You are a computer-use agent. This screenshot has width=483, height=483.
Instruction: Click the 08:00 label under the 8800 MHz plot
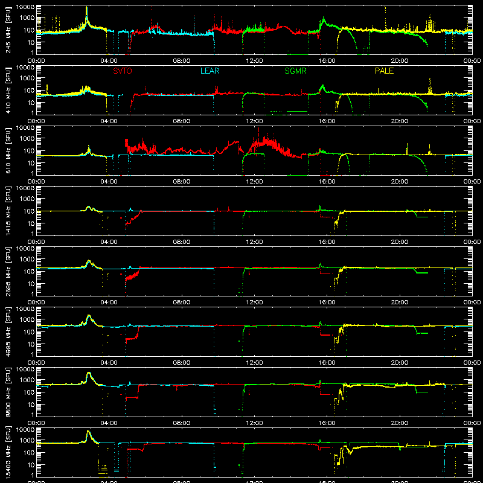(182, 423)
